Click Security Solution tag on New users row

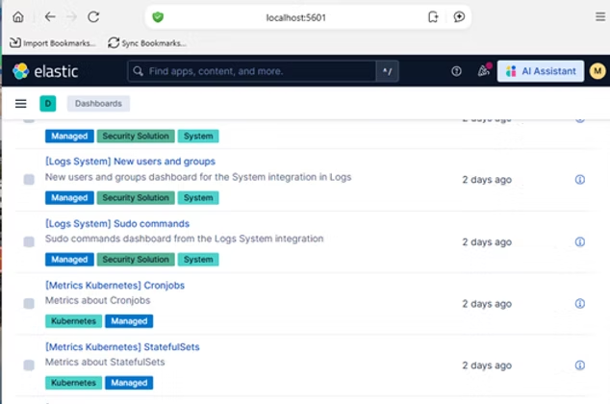click(x=136, y=197)
